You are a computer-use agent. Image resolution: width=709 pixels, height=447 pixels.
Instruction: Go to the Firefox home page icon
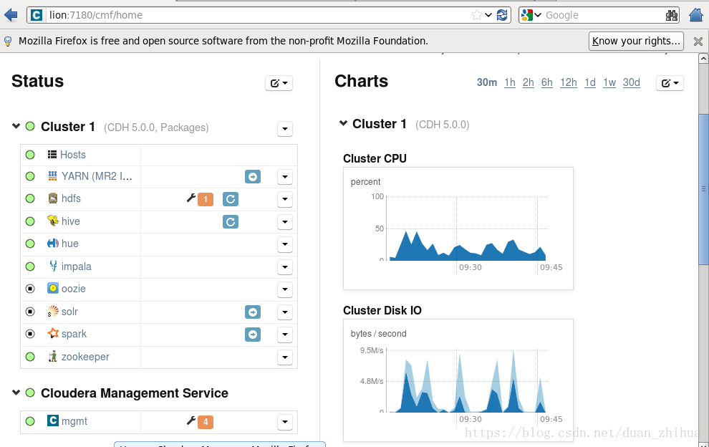696,15
